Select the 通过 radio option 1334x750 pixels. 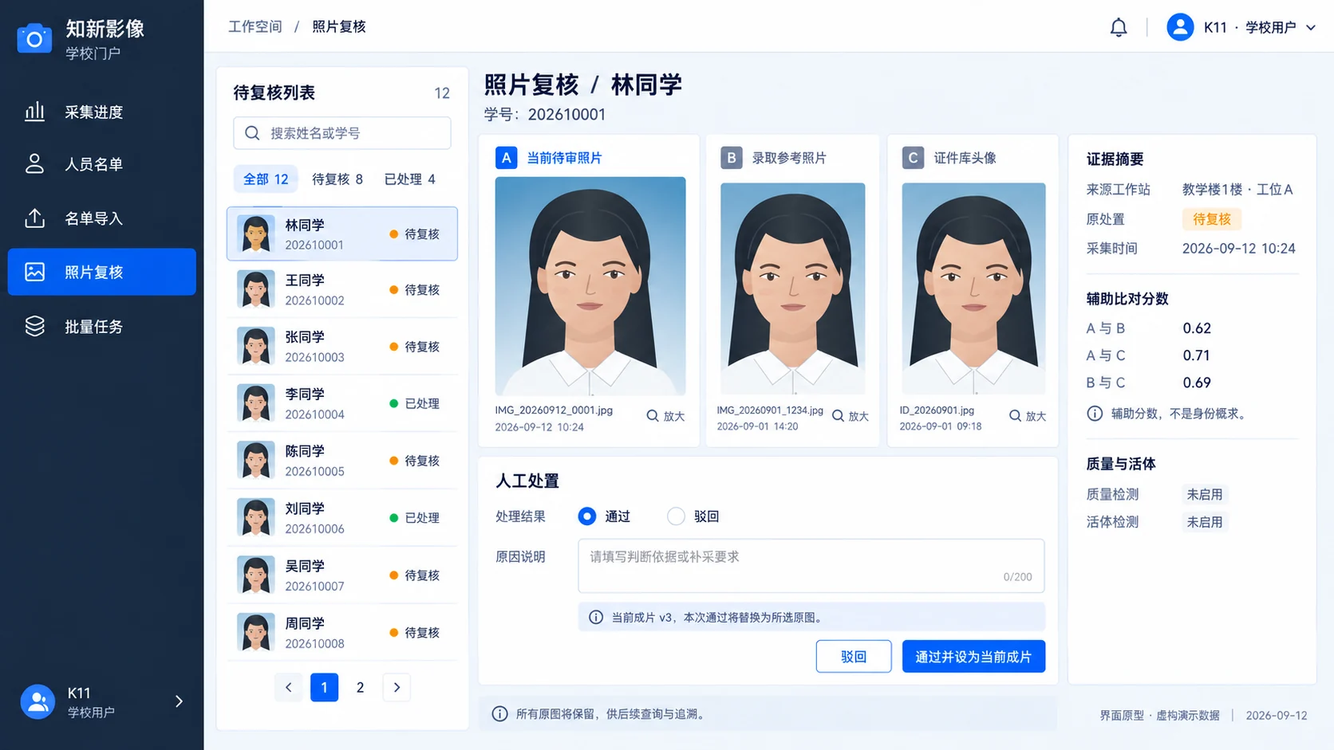[586, 516]
